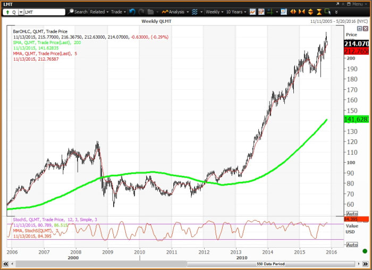Click the multi-line compare chart icon

[261, 12]
